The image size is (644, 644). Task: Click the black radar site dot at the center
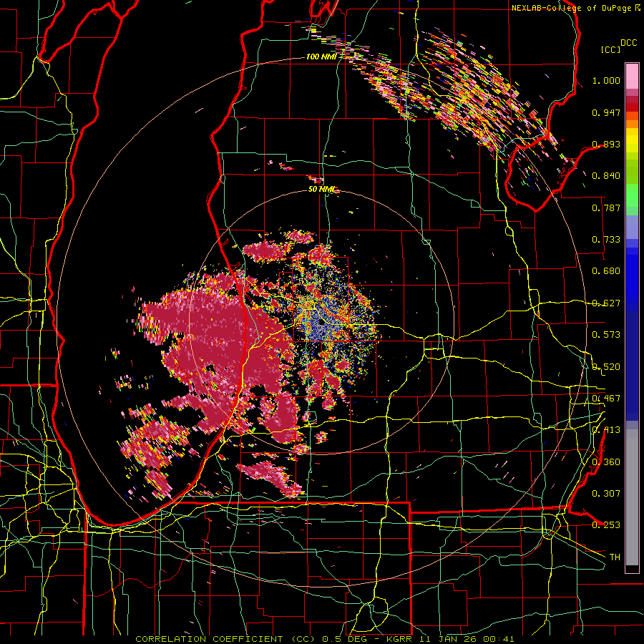pyautogui.click(x=321, y=323)
